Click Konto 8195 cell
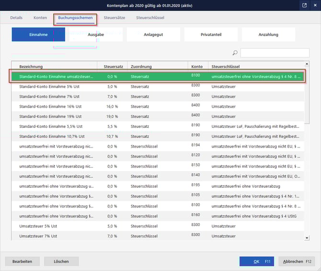Image resolution: width=321 pixels, height=271 pixels. coord(195,185)
